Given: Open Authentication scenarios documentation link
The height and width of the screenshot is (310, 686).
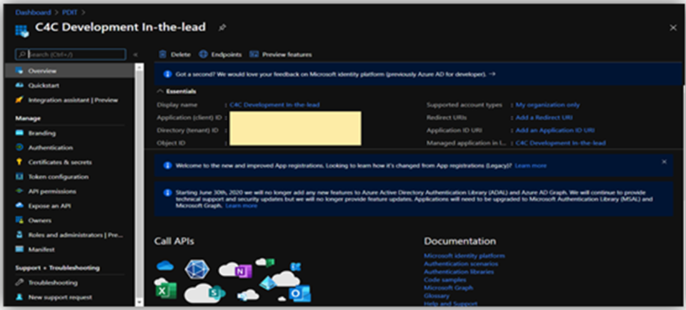Looking at the screenshot, I should [461, 264].
